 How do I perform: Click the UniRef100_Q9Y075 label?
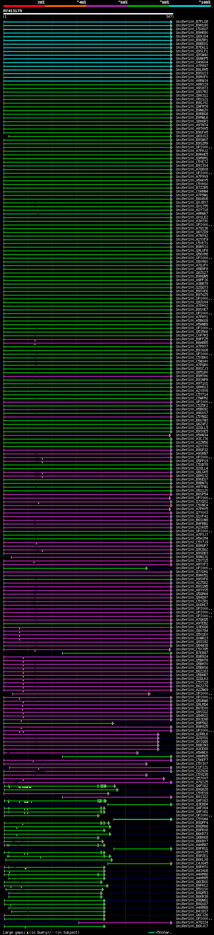coord(192,852)
